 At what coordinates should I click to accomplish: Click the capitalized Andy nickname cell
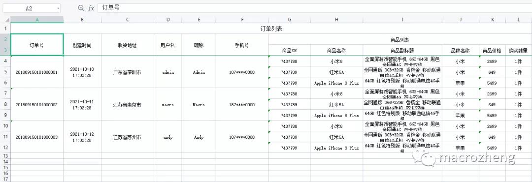pos(199,137)
